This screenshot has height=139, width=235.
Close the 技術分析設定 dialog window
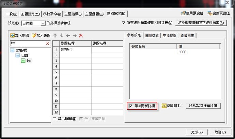(227, 2)
